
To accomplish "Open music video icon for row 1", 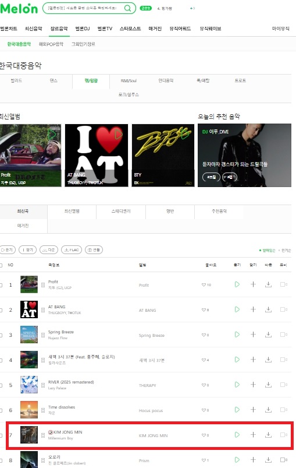I will pyautogui.click(x=283, y=284).
